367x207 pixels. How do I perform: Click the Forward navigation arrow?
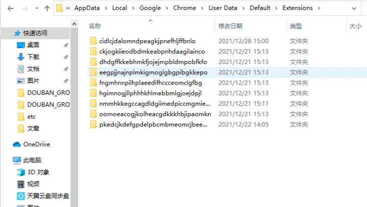tap(25, 9)
